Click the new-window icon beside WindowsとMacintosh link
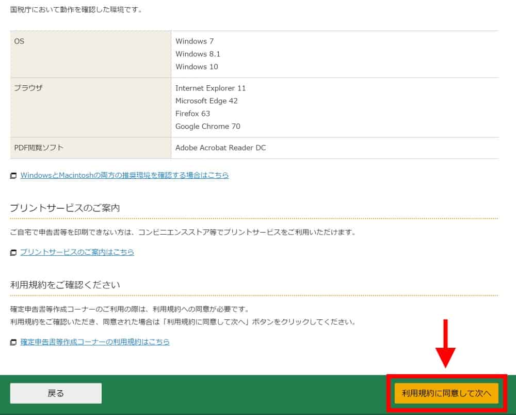Viewport: 516px width, 415px height. [x=13, y=176]
